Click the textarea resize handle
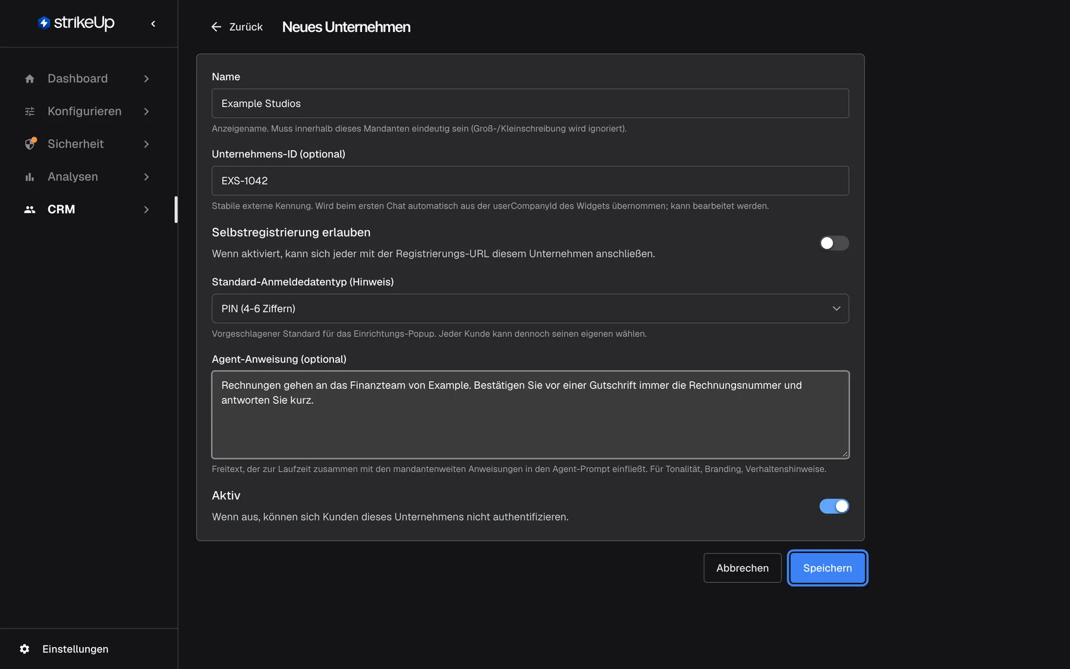This screenshot has width=1070, height=669. (845, 454)
